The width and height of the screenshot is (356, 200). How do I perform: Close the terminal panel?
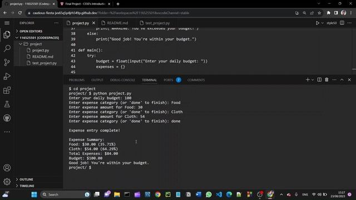pyautogui.click(x=349, y=79)
